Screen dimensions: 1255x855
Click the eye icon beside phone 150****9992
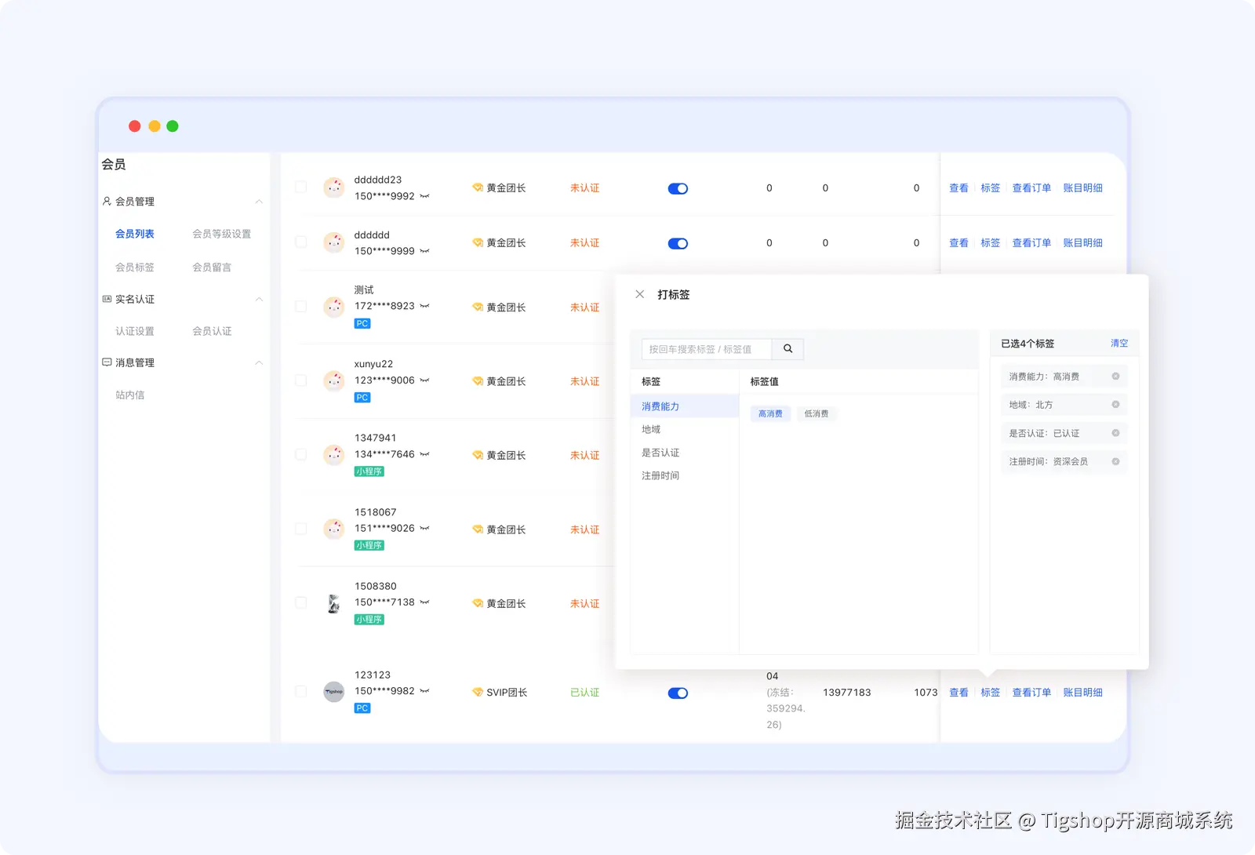(424, 196)
